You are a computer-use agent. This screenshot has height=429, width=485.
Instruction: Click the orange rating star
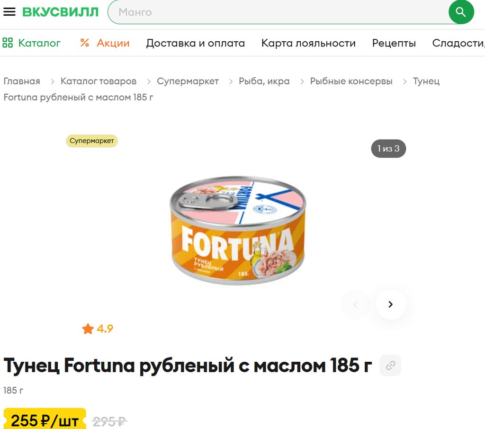tap(88, 329)
